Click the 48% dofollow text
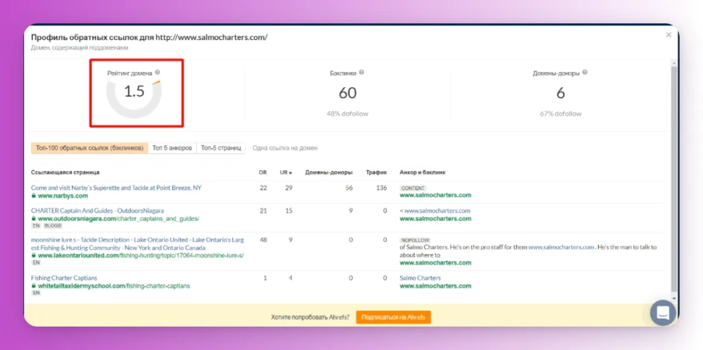Image resolution: width=703 pixels, height=350 pixels. click(x=347, y=114)
